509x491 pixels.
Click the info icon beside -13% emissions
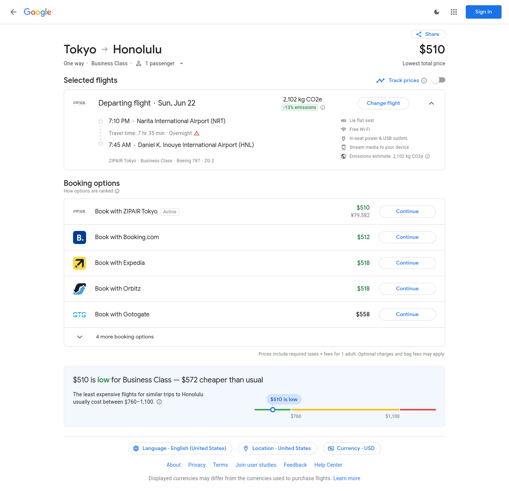pos(323,107)
